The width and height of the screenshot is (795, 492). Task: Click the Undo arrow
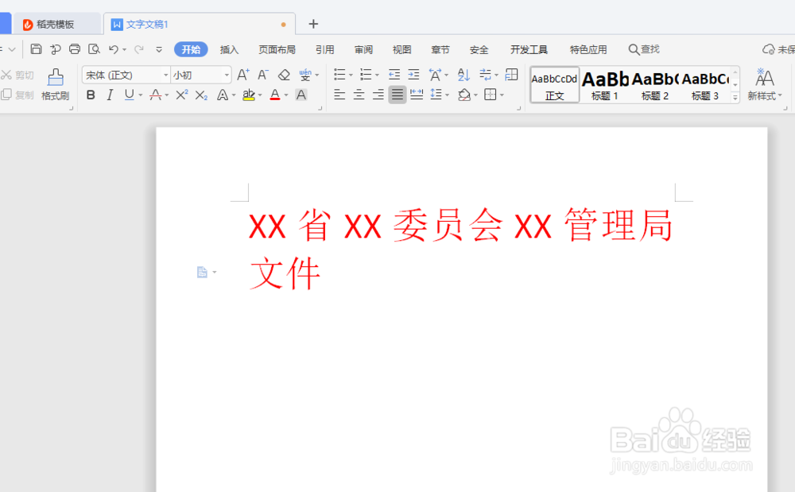point(114,49)
